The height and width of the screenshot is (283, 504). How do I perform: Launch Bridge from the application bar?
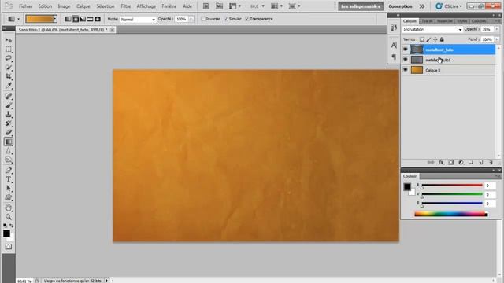(206, 6)
